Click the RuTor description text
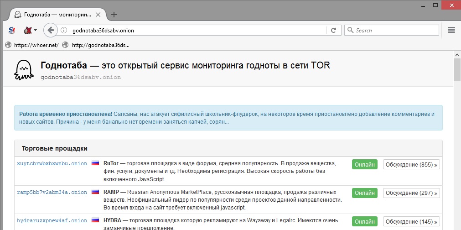The width and height of the screenshot is (461, 230). 220,171
